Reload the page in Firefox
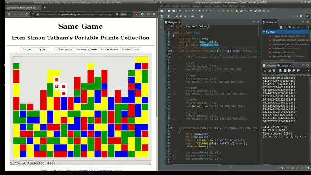This screenshot has width=311, height=175. tap(27, 15)
